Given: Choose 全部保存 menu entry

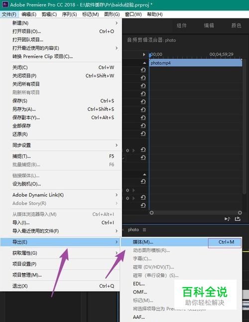Looking at the screenshot, I should click(61, 126).
